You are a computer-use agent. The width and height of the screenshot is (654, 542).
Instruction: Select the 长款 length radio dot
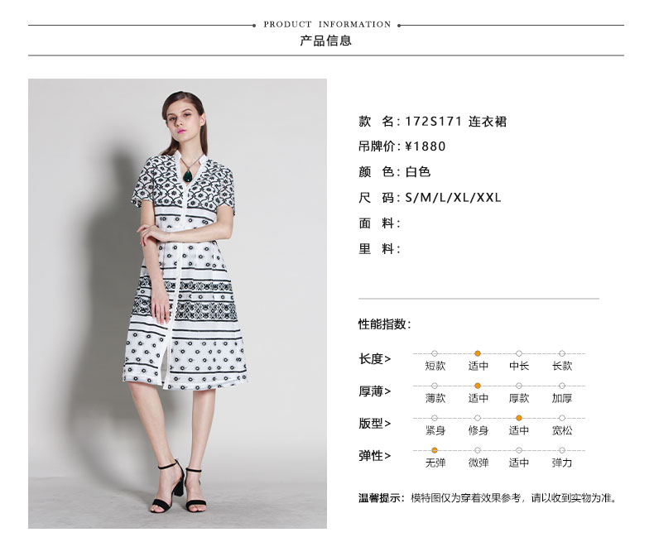(x=562, y=353)
